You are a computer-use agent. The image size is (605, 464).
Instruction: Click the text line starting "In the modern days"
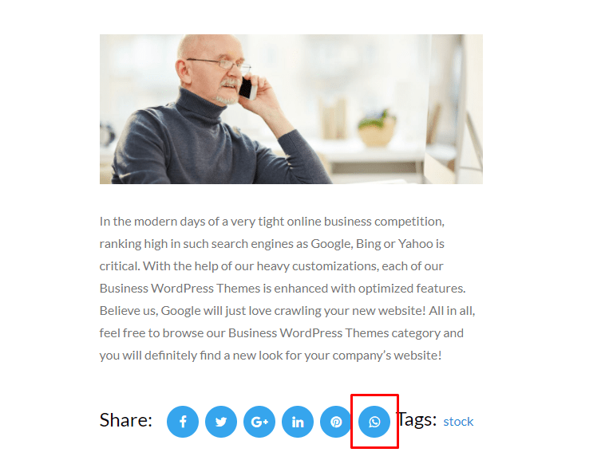pyautogui.click(x=272, y=222)
